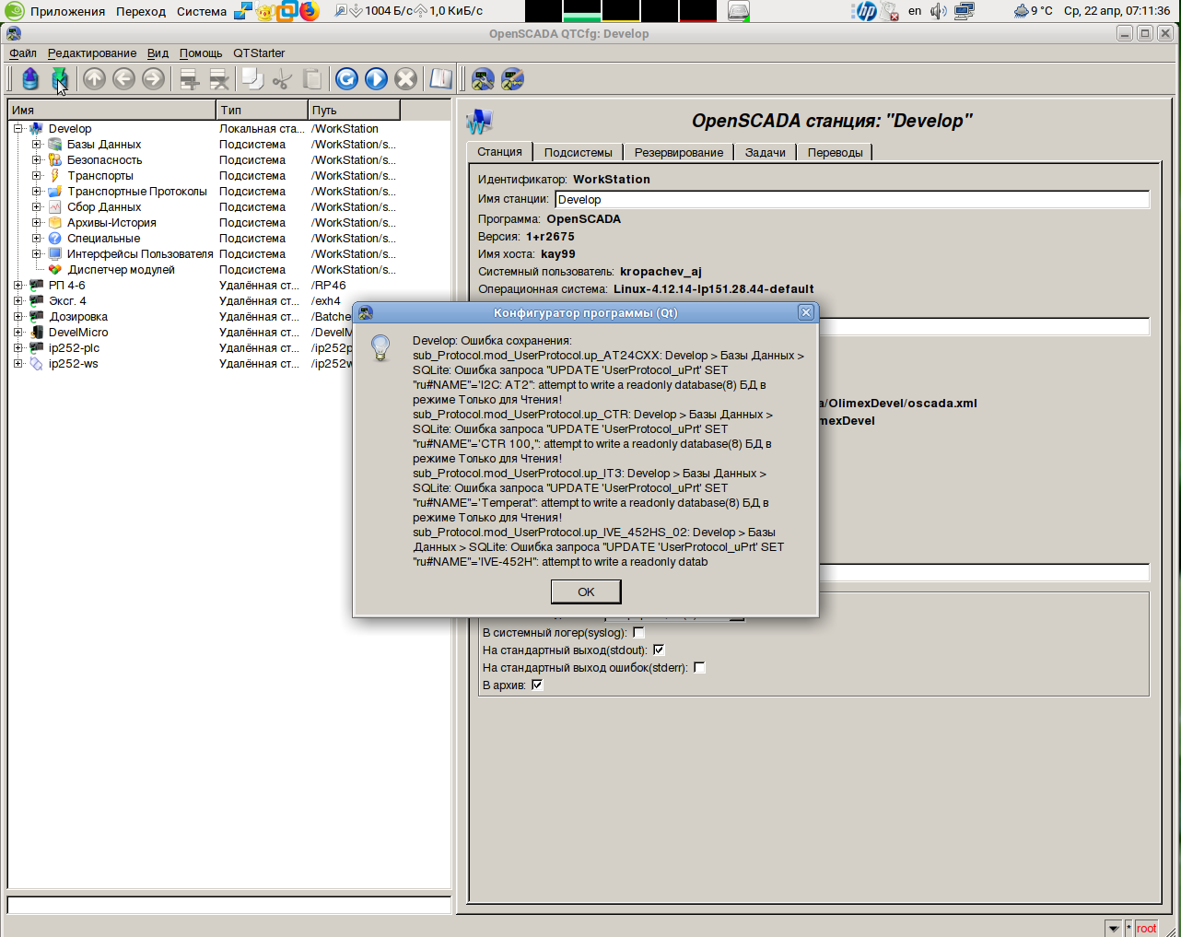1181x937 pixels.
Task: Open the manual book icon in toolbar
Action: coord(441,79)
